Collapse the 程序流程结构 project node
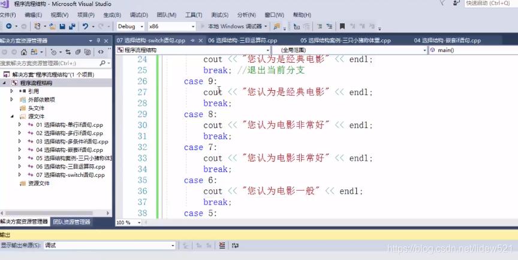518x260 pixels. [x=4, y=82]
